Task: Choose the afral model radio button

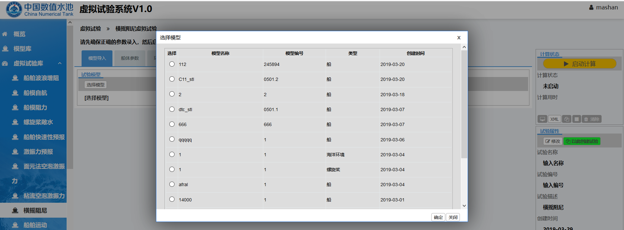Action: coord(172,184)
